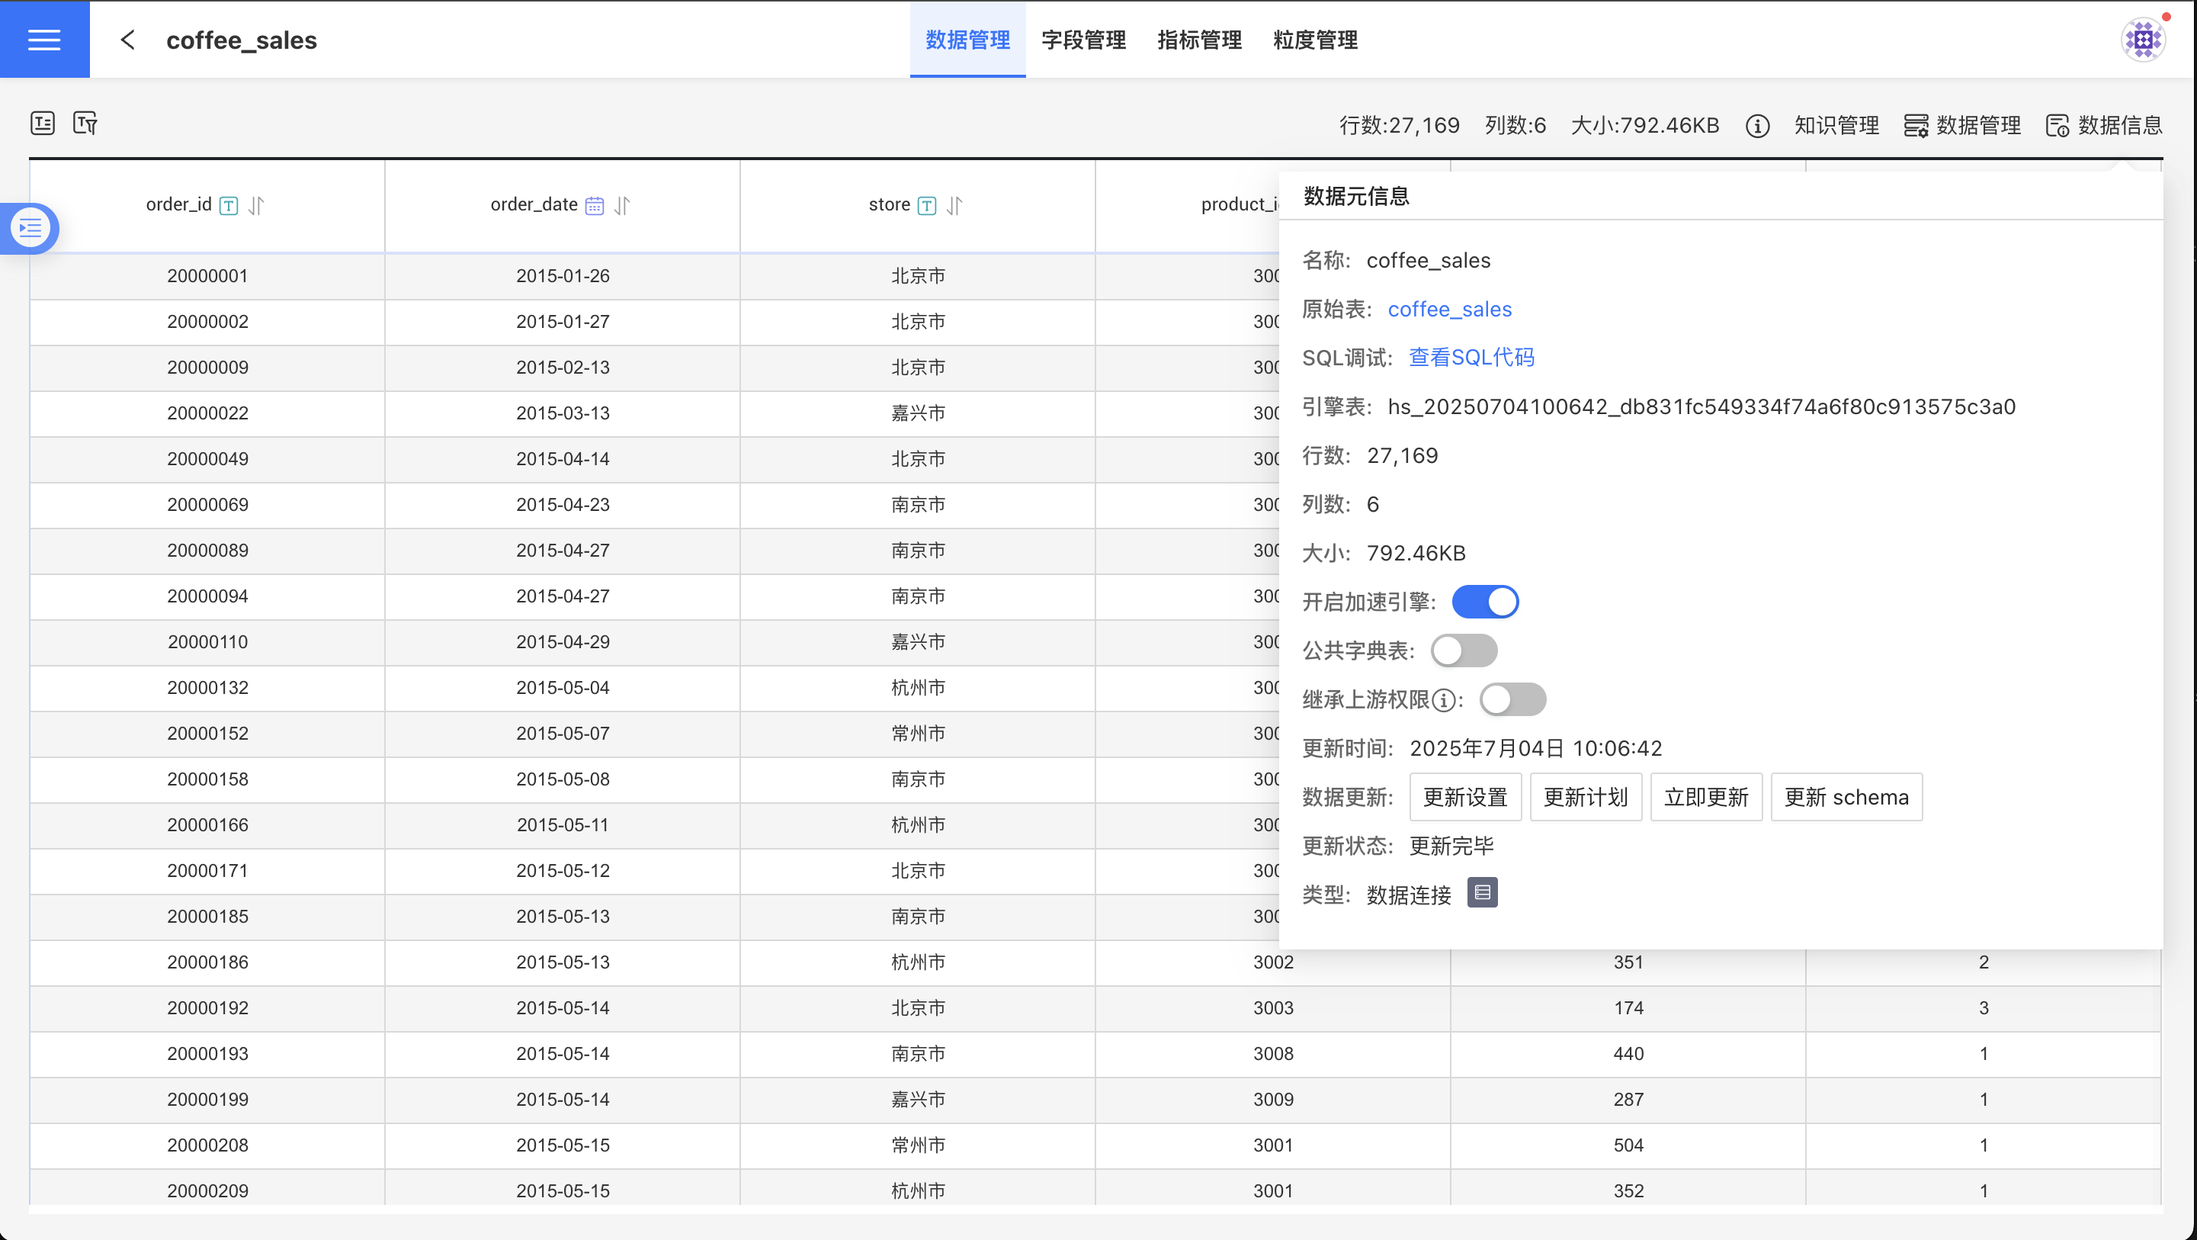Viewport: 2197px width, 1240px height.
Task: Open the floating sidebar list button
Action: point(30,228)
